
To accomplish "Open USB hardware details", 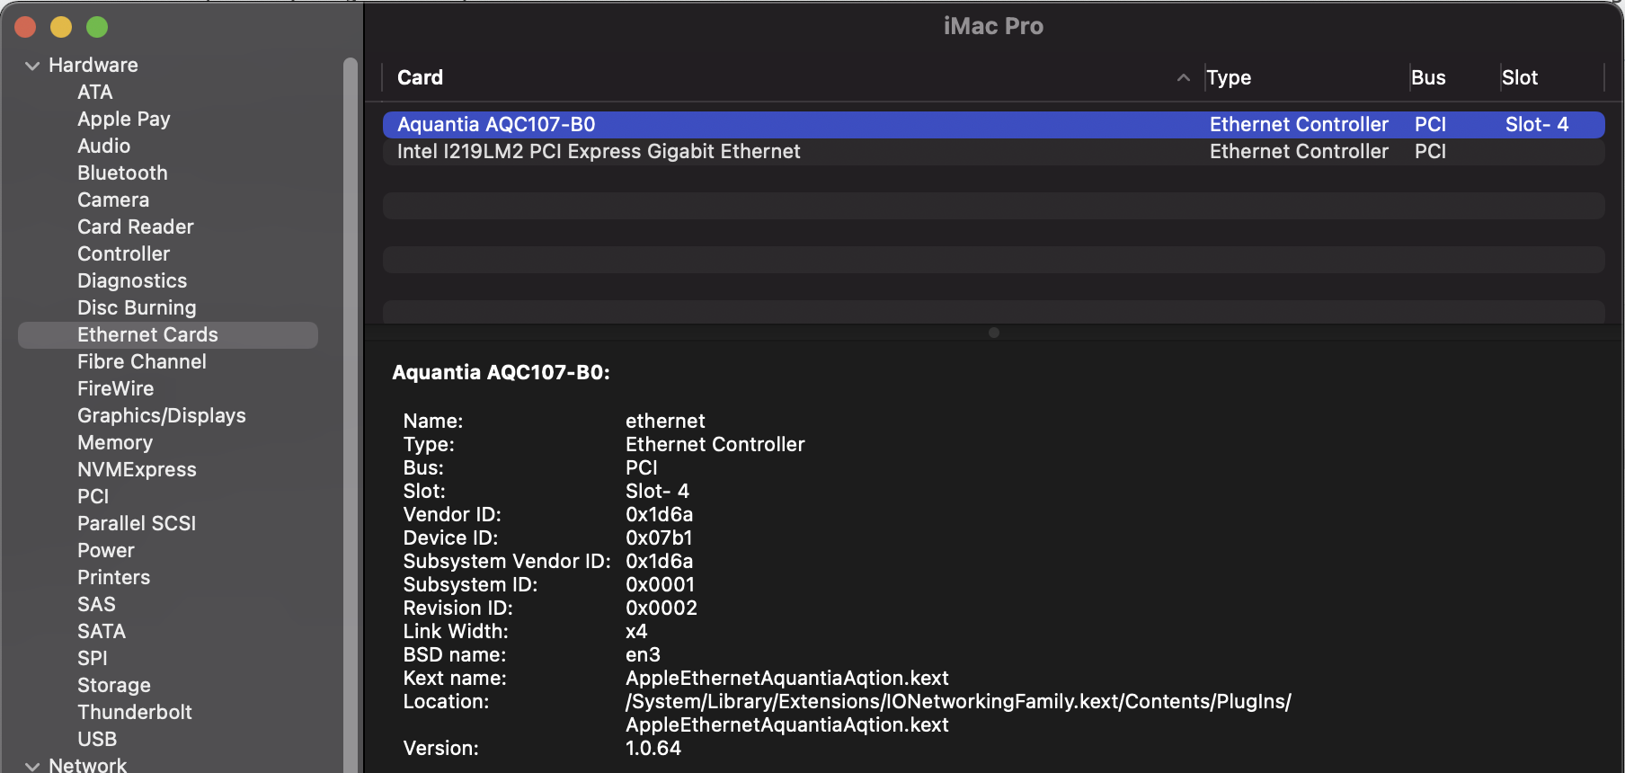I will [97, 740].
